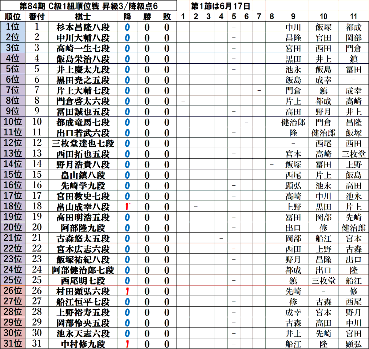Select player name 中村修九段

tap(83, 344)
